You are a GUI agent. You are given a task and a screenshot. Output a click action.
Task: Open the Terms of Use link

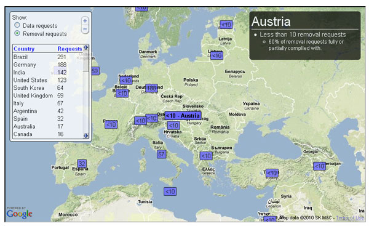pos(350,218)
